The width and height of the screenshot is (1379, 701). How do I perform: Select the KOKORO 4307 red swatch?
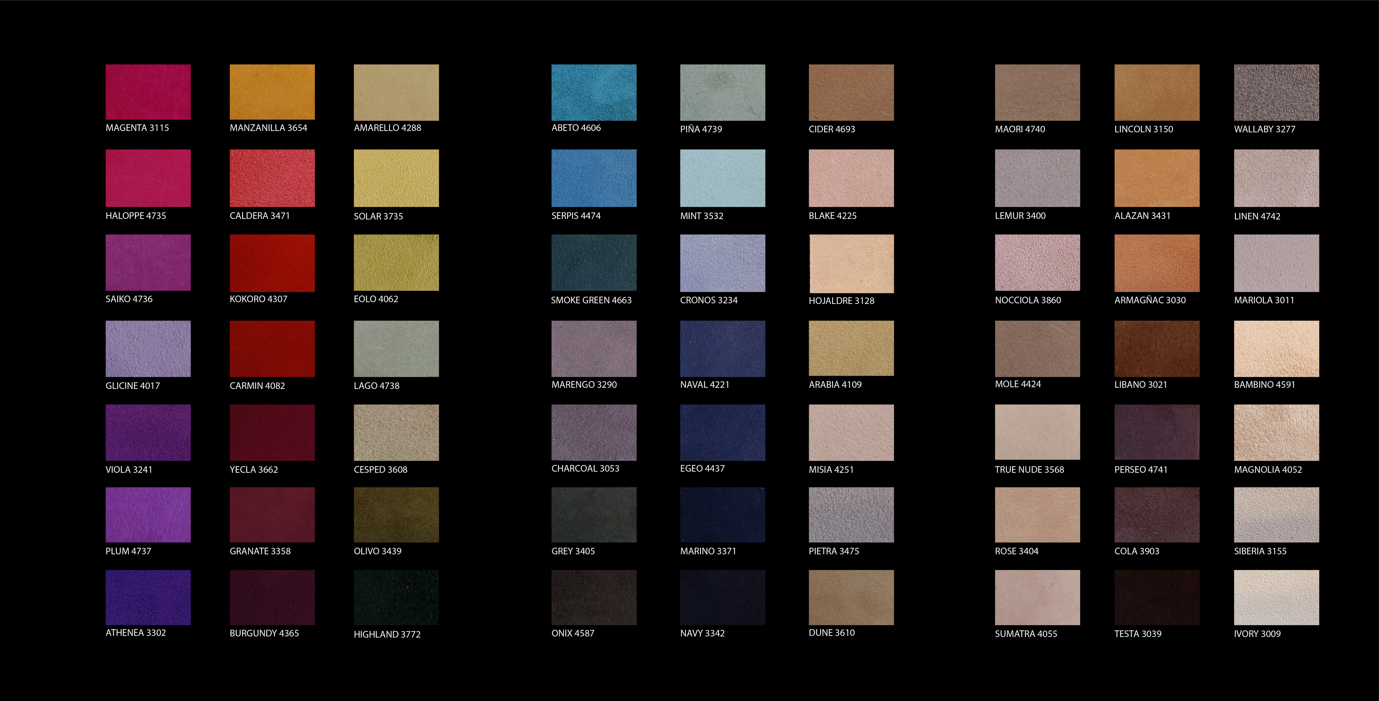pyautogui.click(x=272, y=263)
